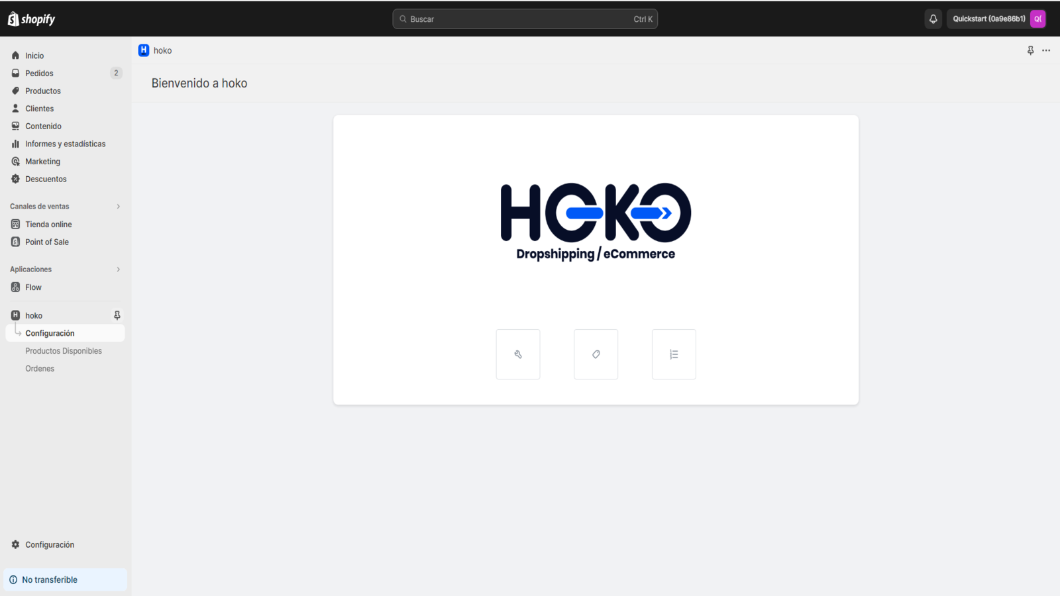This screenshot has width=1060, height=596.
Task: Click the No transferible notice
Action: tap(65, 579)
